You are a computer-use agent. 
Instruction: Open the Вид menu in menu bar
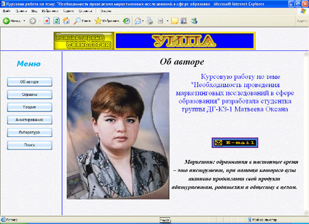[34, 11]
